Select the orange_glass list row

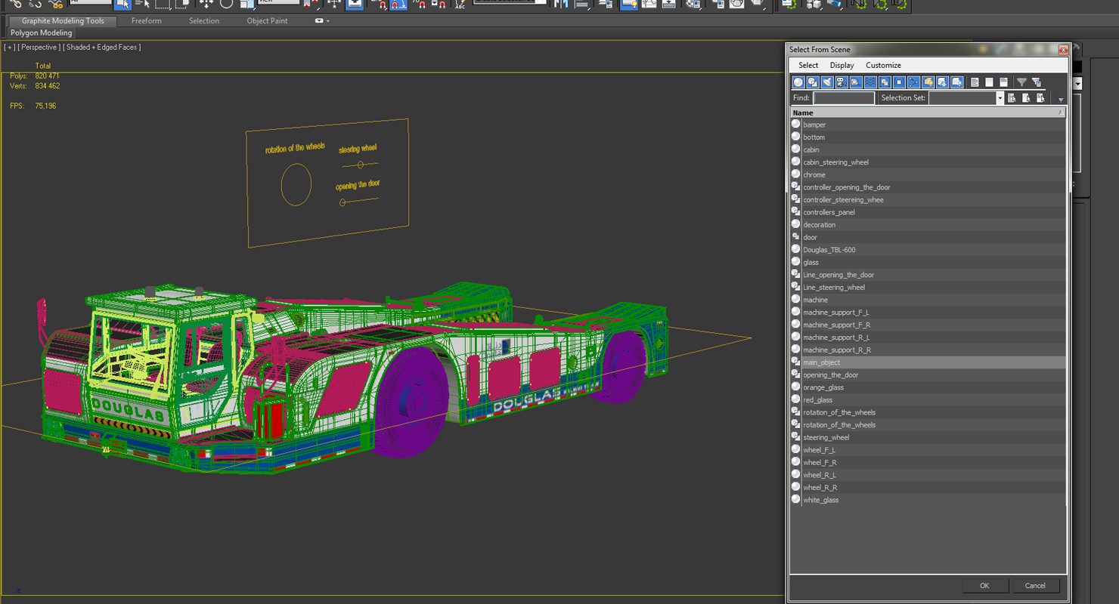click(x=928, y=387)
